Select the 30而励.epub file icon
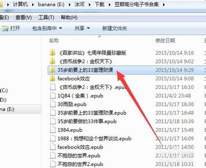206x168 pixels. [x=53, y=104]
